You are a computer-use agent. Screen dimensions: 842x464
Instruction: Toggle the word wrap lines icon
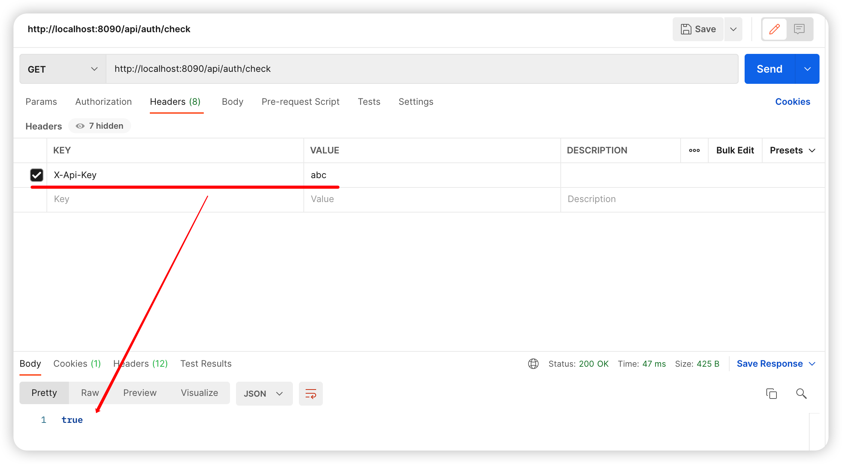[x=311, y=393]
